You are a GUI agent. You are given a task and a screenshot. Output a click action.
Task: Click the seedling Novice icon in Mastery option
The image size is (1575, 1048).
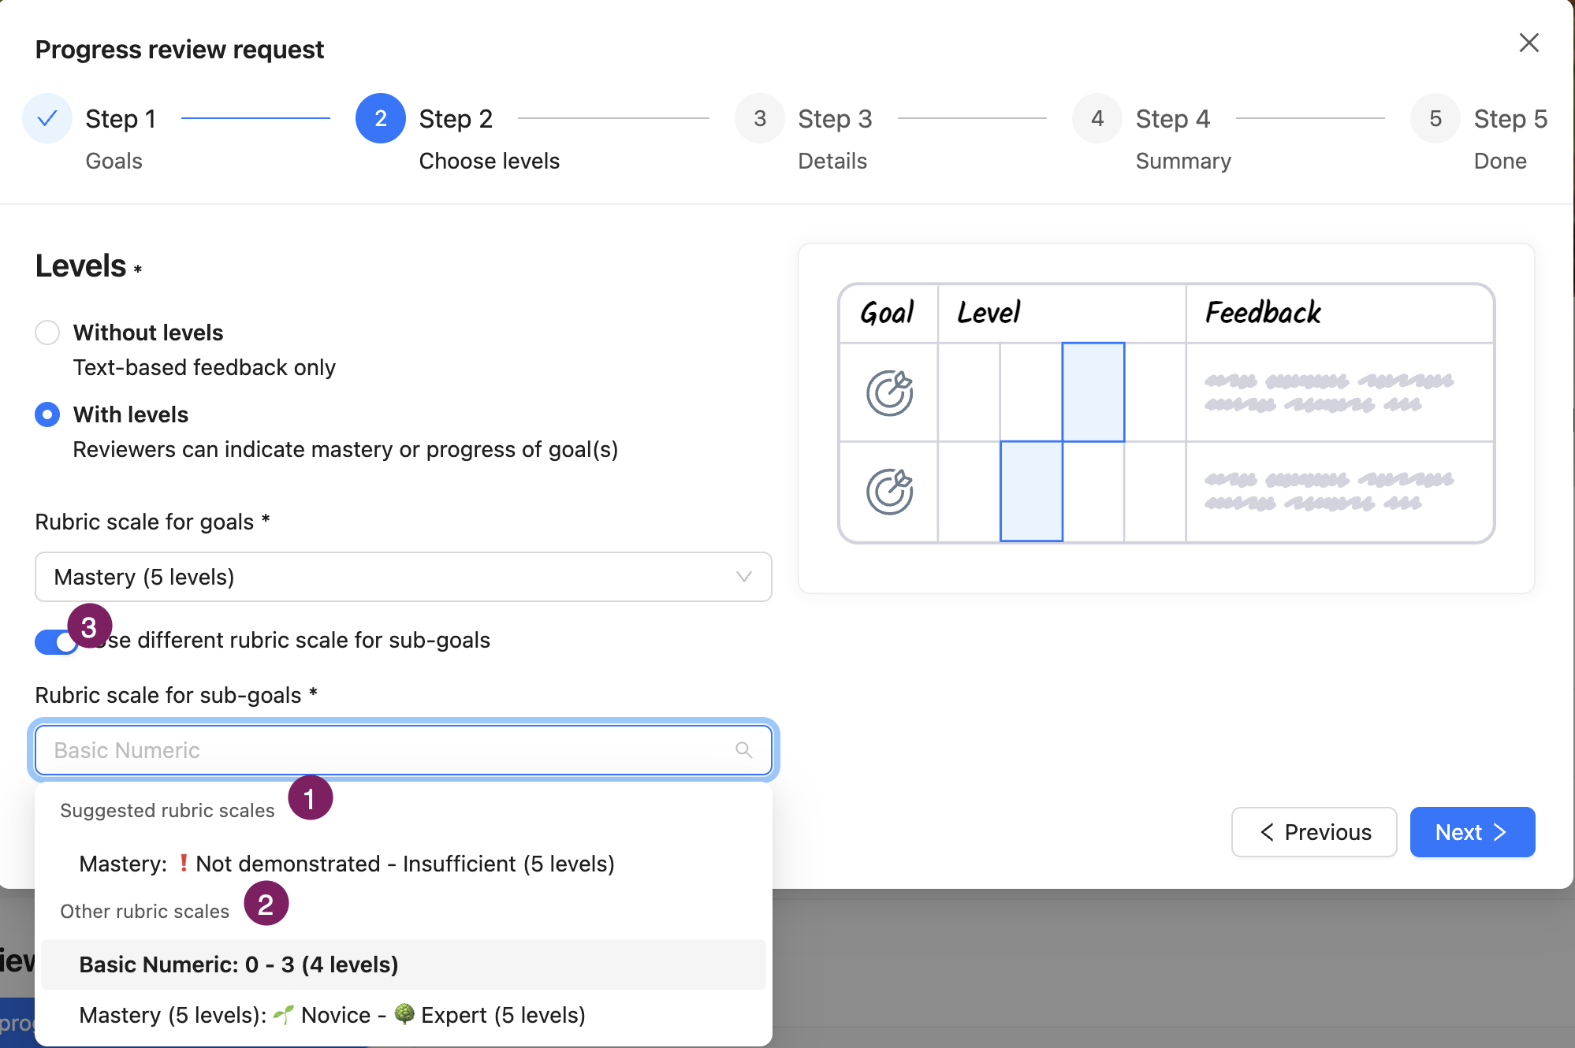pyautogui.click(x=284, y=1014)
